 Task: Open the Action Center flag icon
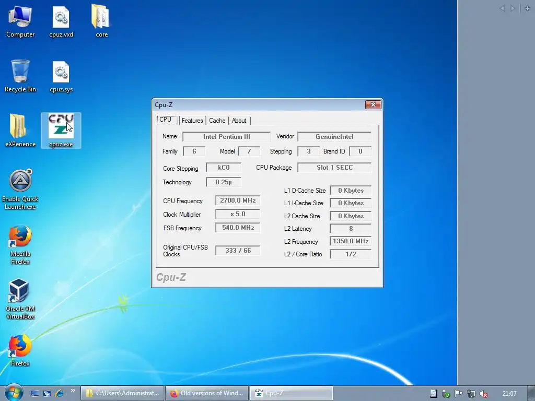(x=459, y=394)
